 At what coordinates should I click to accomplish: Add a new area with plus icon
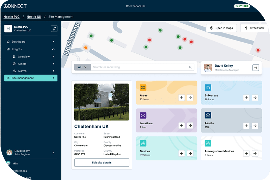(182, 98)
